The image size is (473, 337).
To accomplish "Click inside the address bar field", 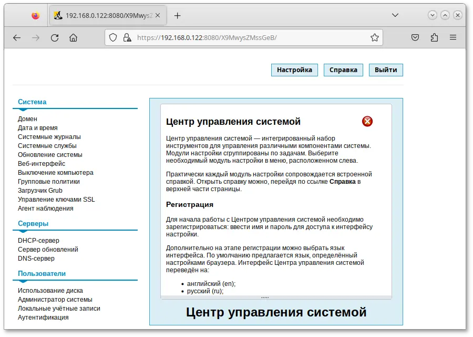I will (x=236, y=37).
